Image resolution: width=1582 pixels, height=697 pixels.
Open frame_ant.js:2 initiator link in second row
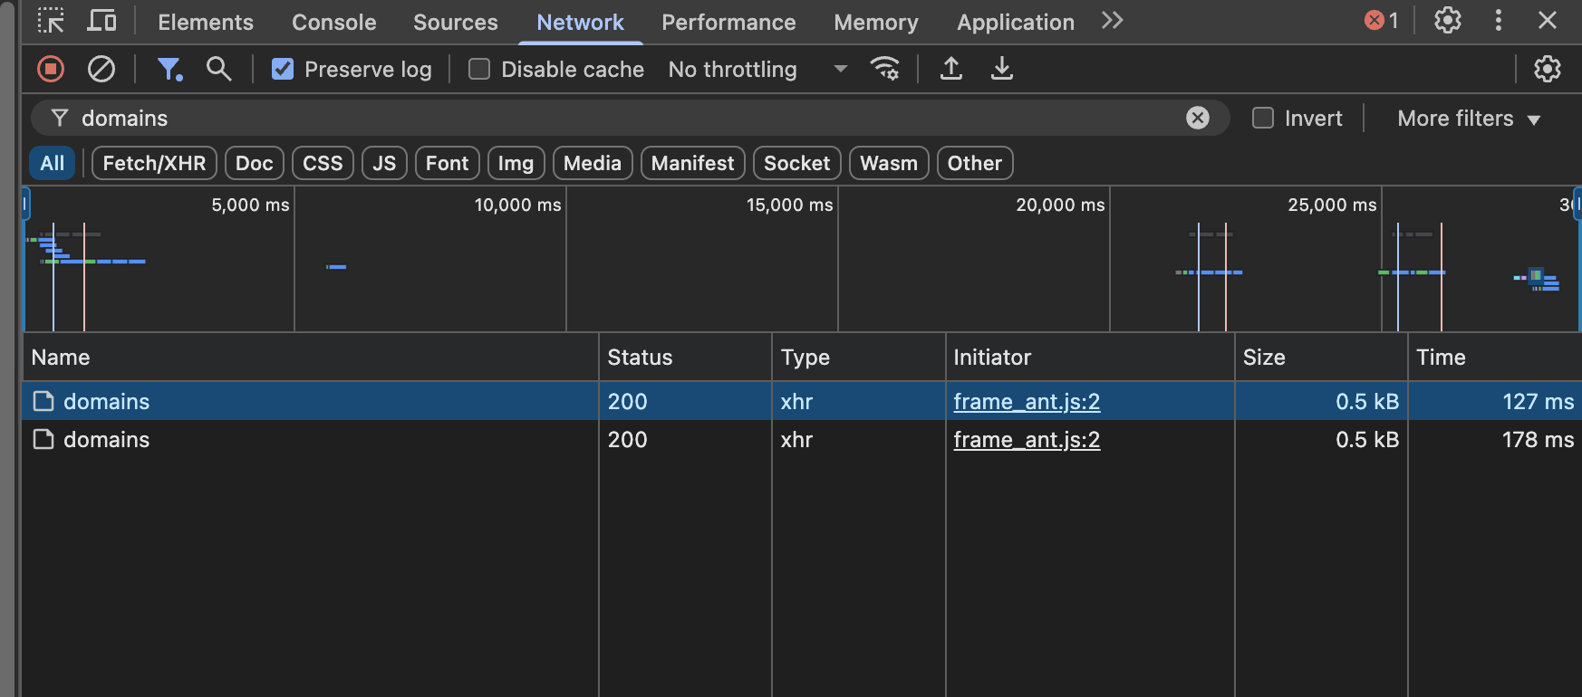pos(1027,440)
